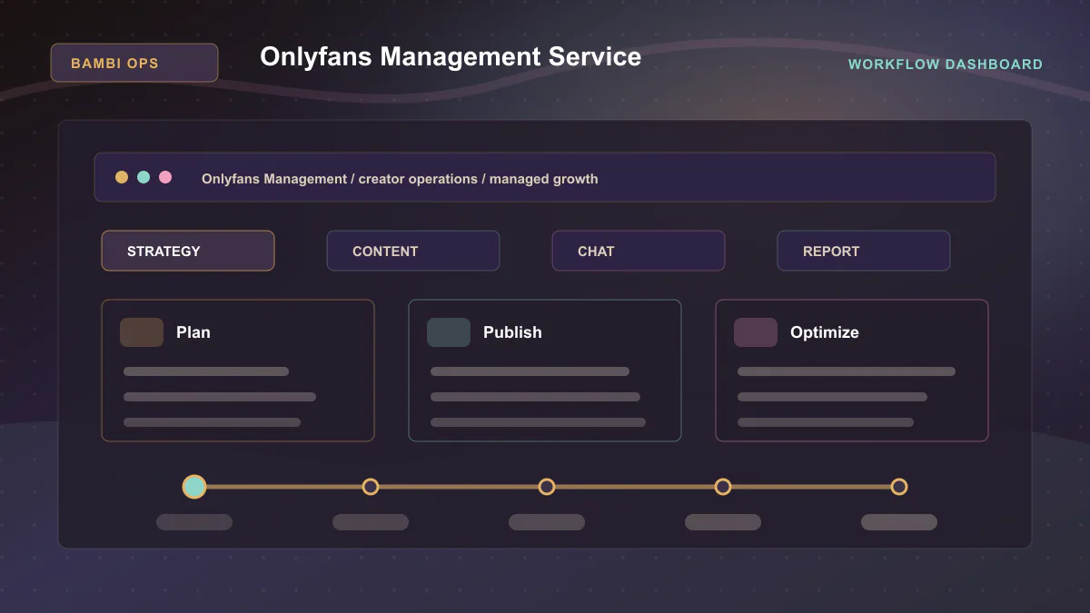Switch to the CONTENT tab

413,251
